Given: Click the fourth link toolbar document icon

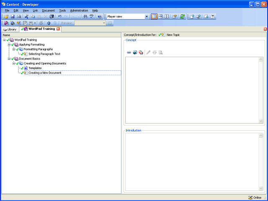Looking at the screenshot, I should (25, 23).
